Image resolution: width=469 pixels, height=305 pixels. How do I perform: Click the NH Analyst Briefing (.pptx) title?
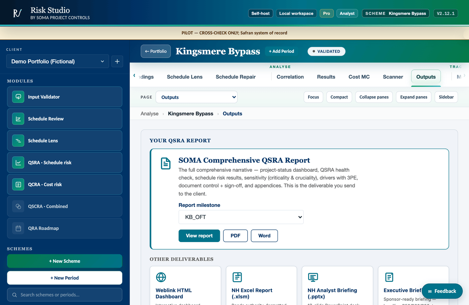(332, 293)
